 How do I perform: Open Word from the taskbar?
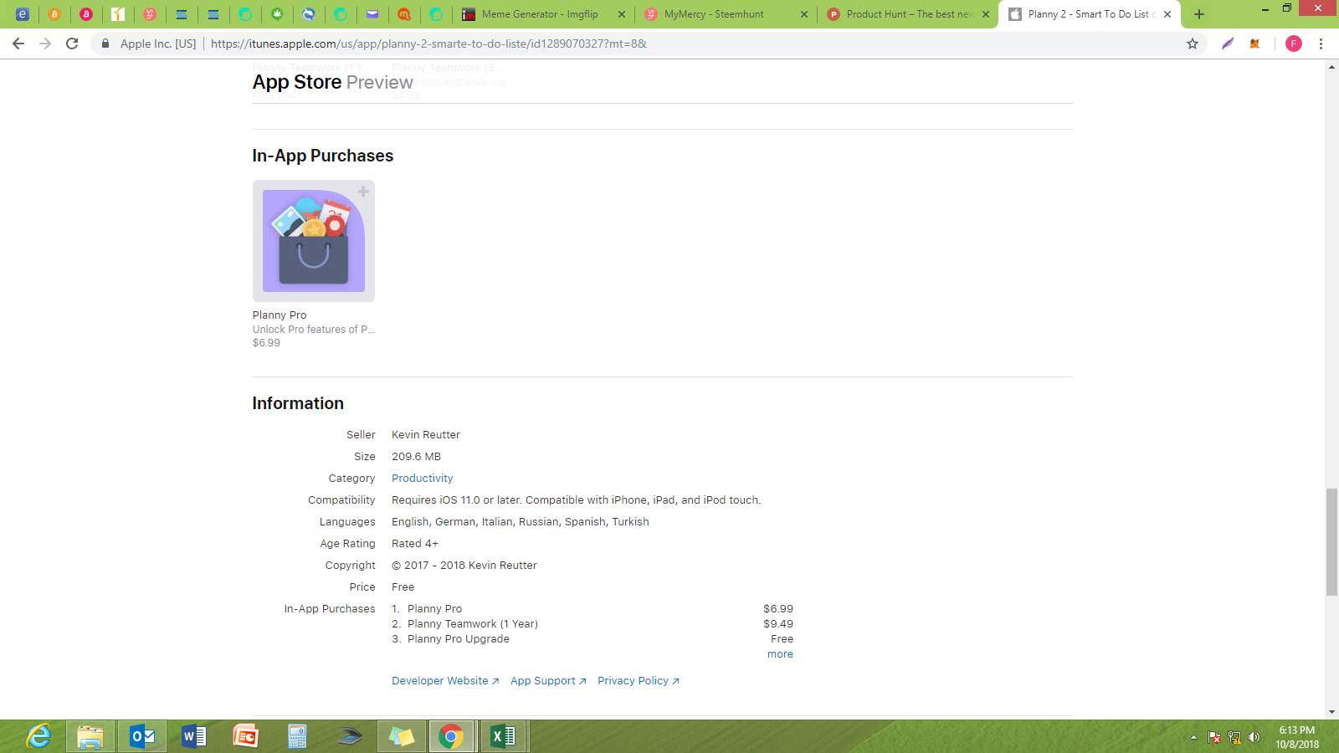(x=194, y=736)
